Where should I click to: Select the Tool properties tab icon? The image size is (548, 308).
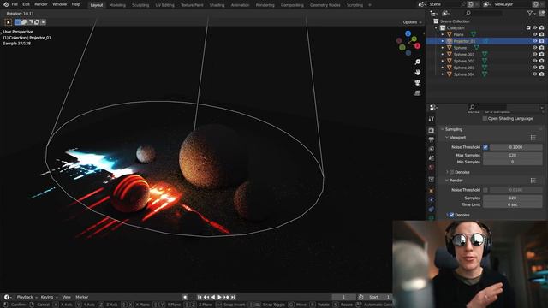(432, 119)
